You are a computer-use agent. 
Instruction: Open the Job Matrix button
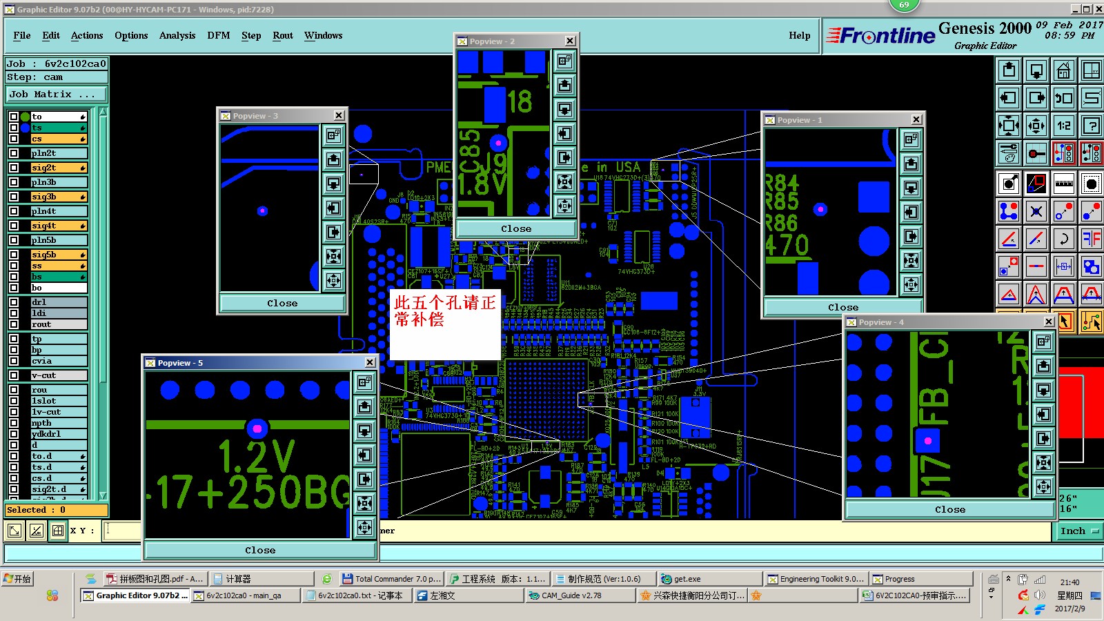tap(57, 95)
